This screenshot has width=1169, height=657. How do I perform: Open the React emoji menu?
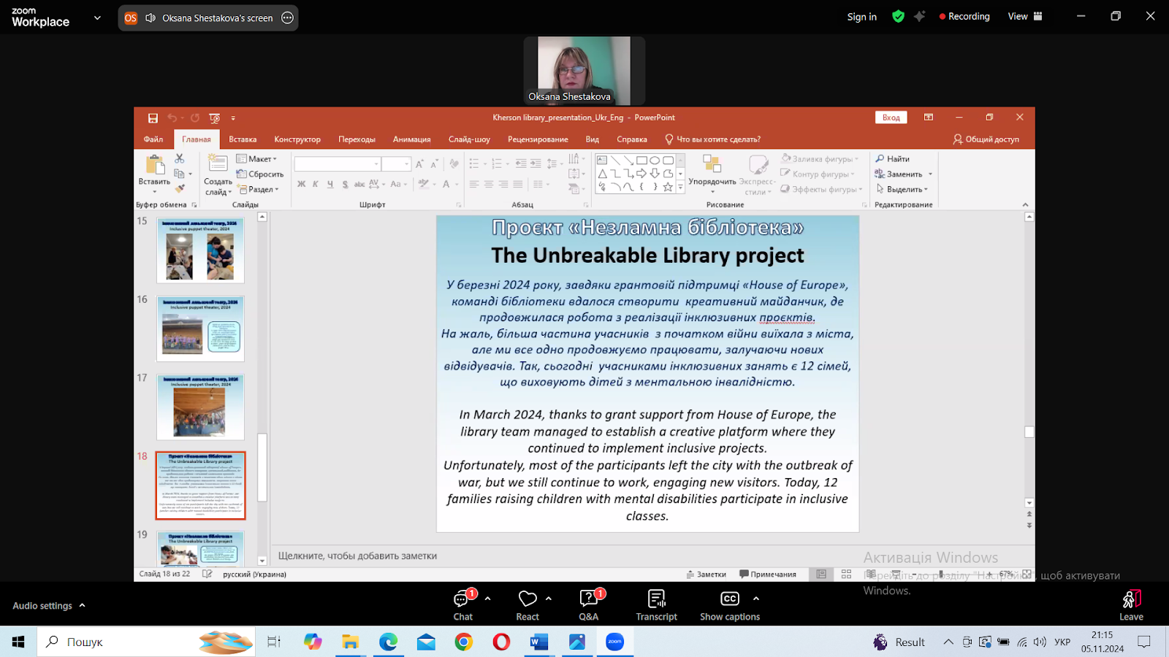coord(528,605)
